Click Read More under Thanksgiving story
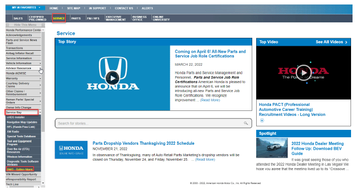357x192 pixels. click(205, 160)
